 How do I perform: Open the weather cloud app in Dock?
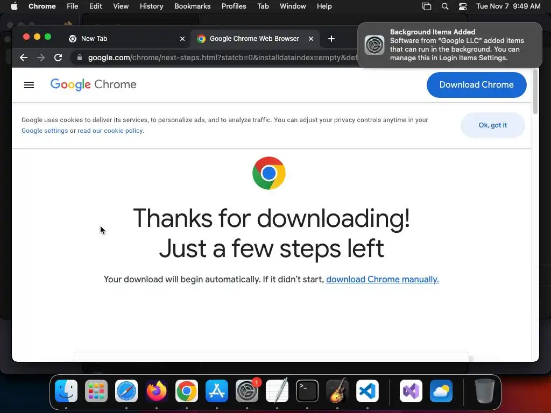click(x=441, y=391)
